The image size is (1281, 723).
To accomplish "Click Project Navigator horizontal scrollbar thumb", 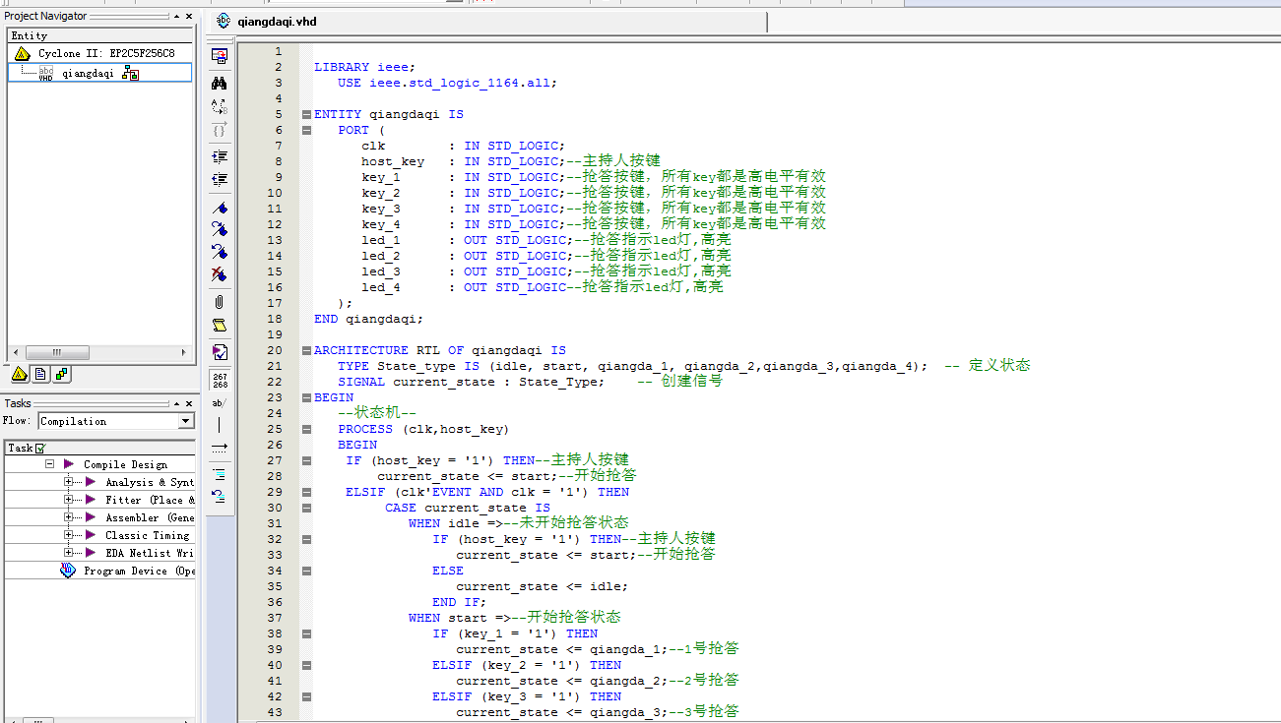I will pos(57,352).
